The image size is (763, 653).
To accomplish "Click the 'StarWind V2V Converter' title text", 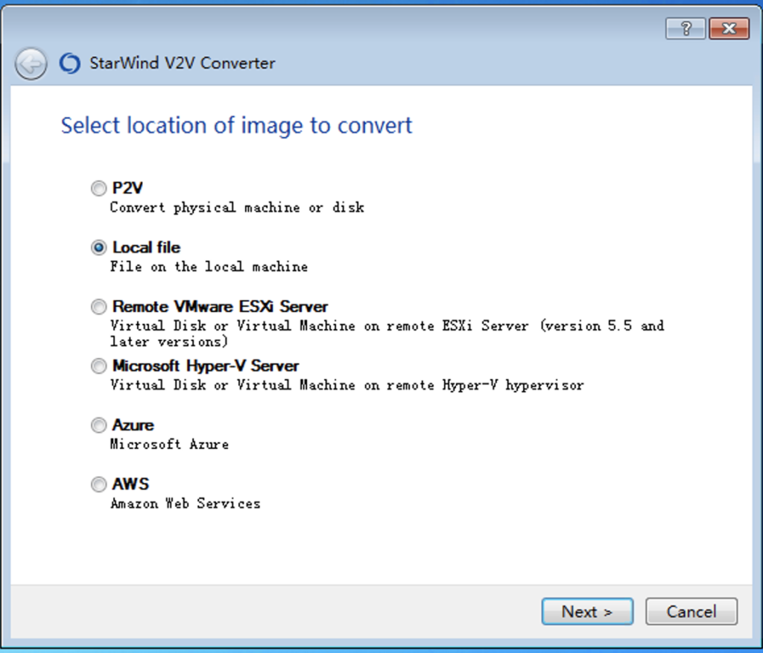I will coord(183,63).
